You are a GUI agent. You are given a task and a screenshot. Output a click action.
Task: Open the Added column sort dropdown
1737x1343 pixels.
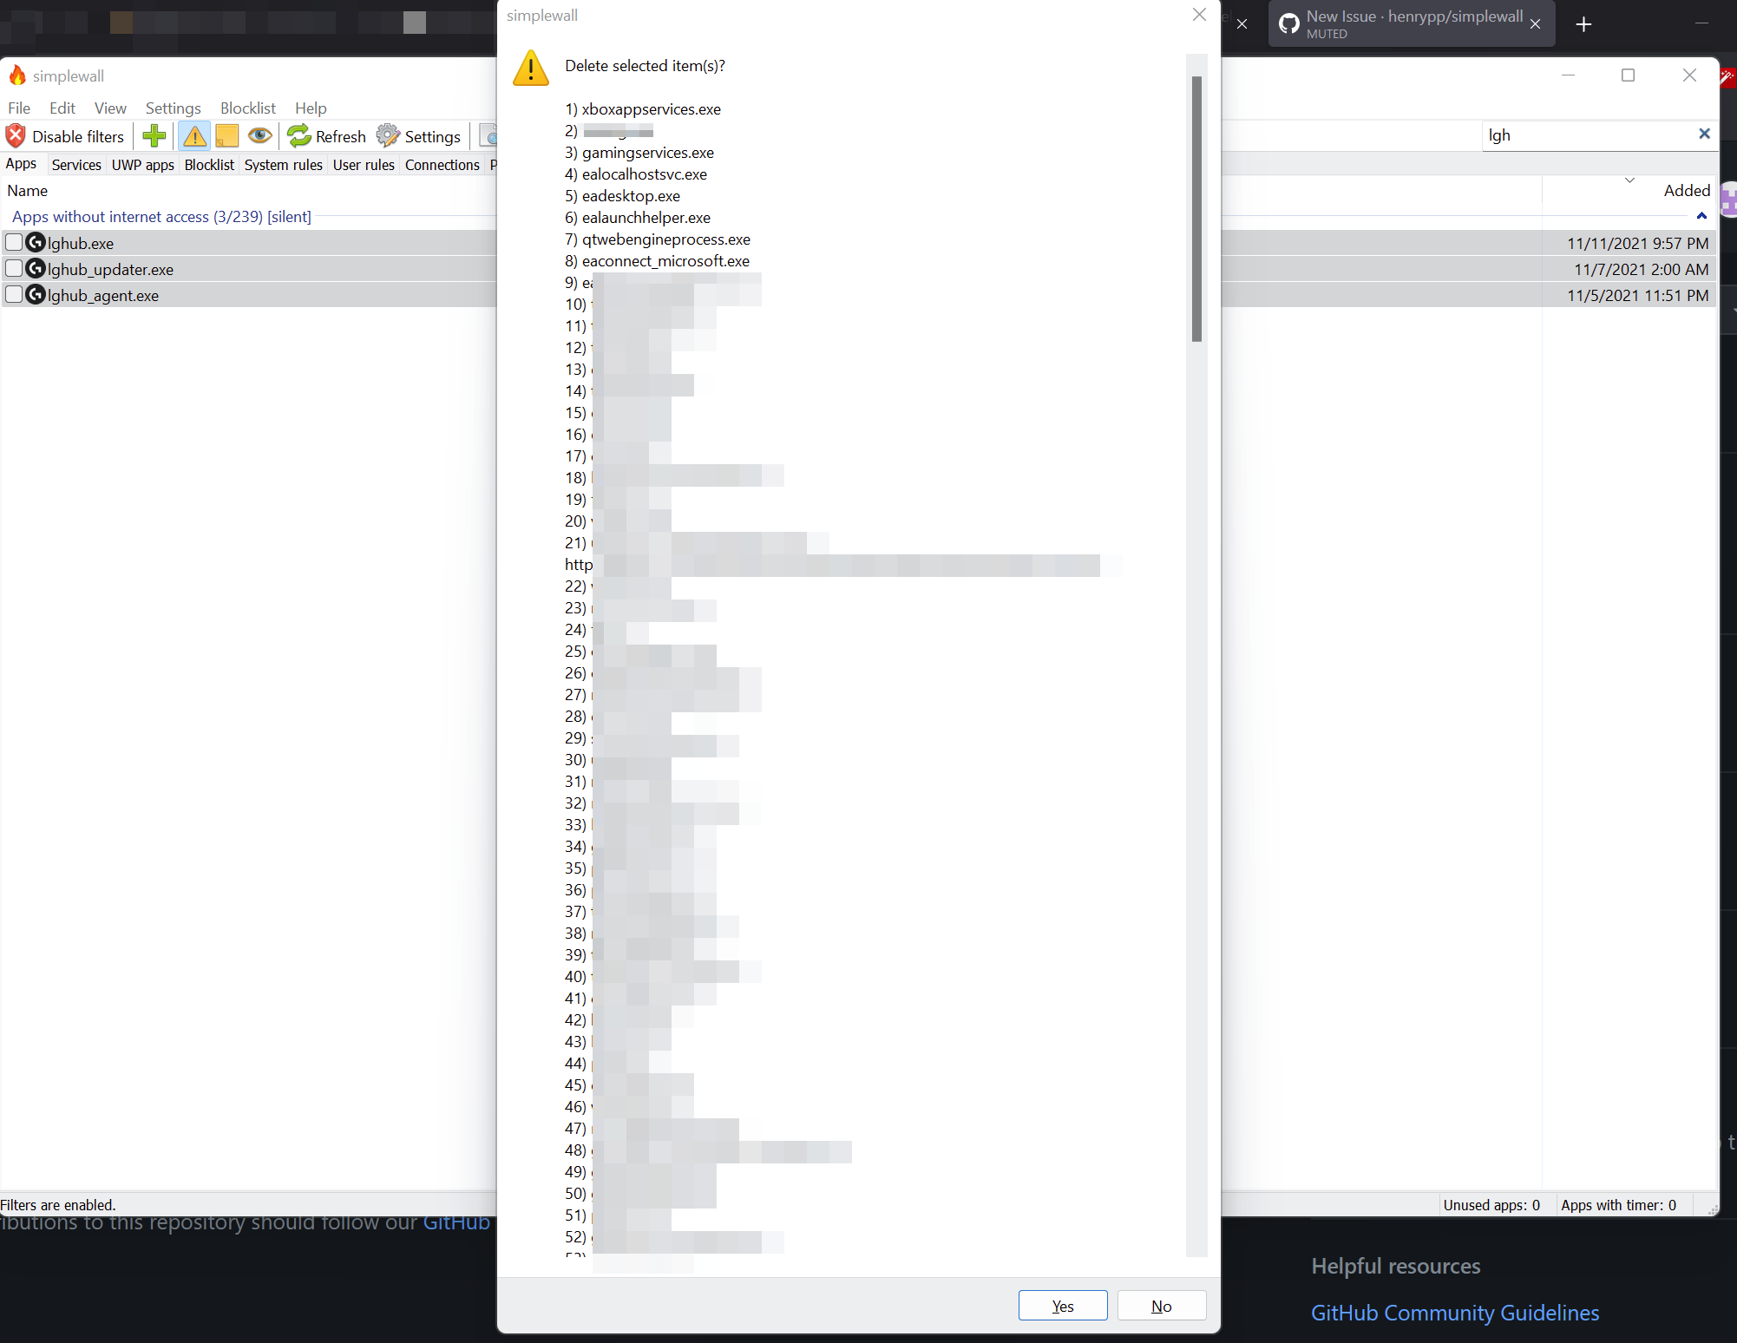coord(1630,180)
